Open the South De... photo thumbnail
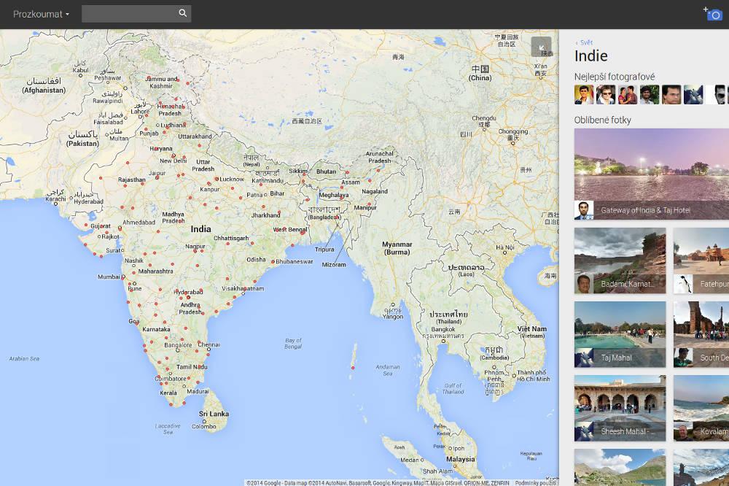 pos(701,334)
